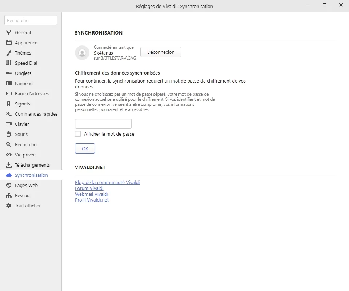The width and height of the screenshot is (349, 291).
Task: Click the Déconnexion button
Action: (161, 52)
